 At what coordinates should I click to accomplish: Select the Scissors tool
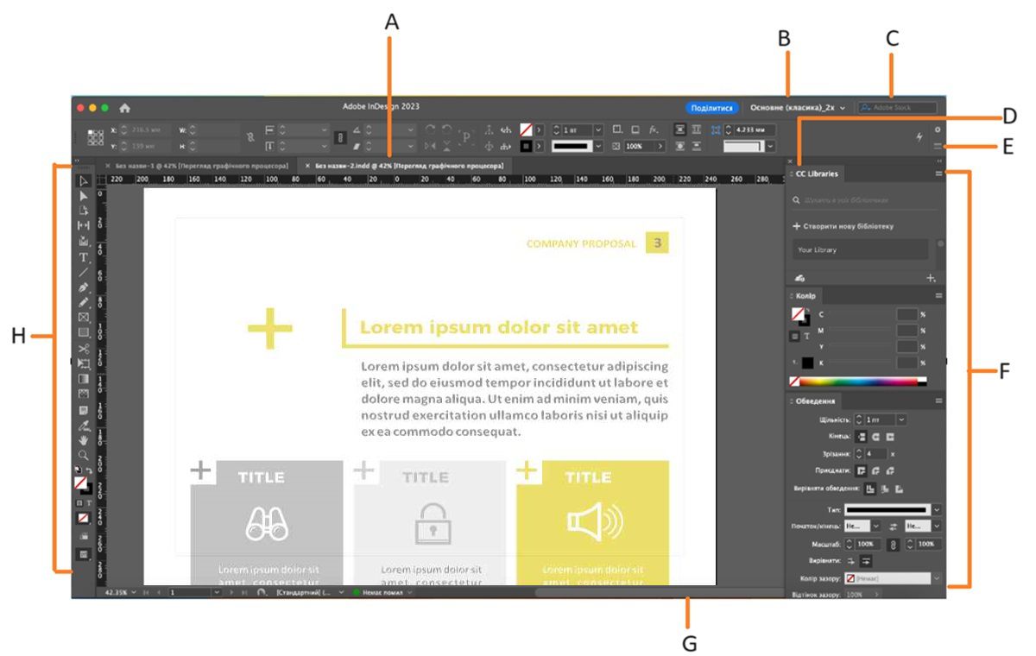[x=84, y=349]
